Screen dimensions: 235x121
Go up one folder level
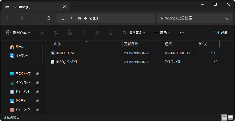coord(35,18)
